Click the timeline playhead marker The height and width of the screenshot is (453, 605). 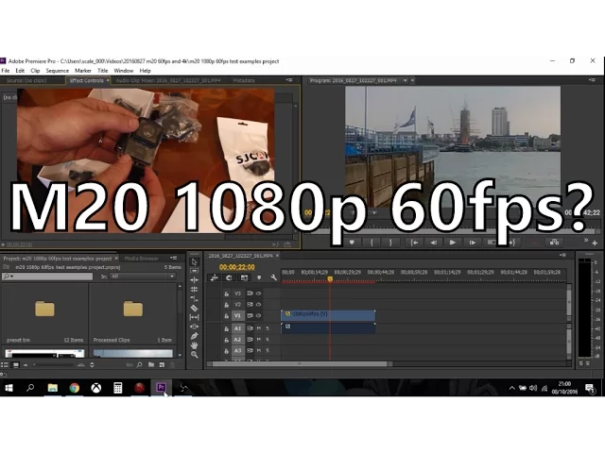[x=330, y=278]
